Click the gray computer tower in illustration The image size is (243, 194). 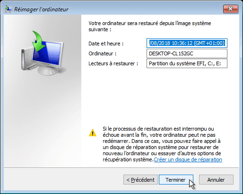coord(27,59)
